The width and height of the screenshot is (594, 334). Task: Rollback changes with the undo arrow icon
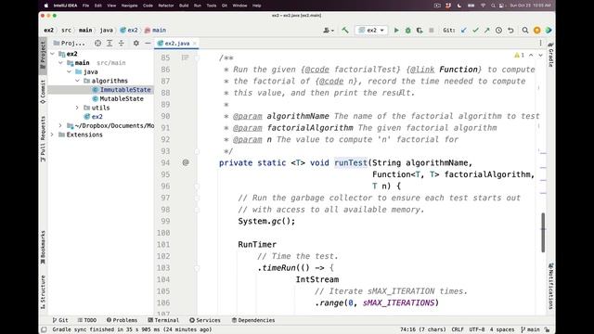click(x=510, y=30)
